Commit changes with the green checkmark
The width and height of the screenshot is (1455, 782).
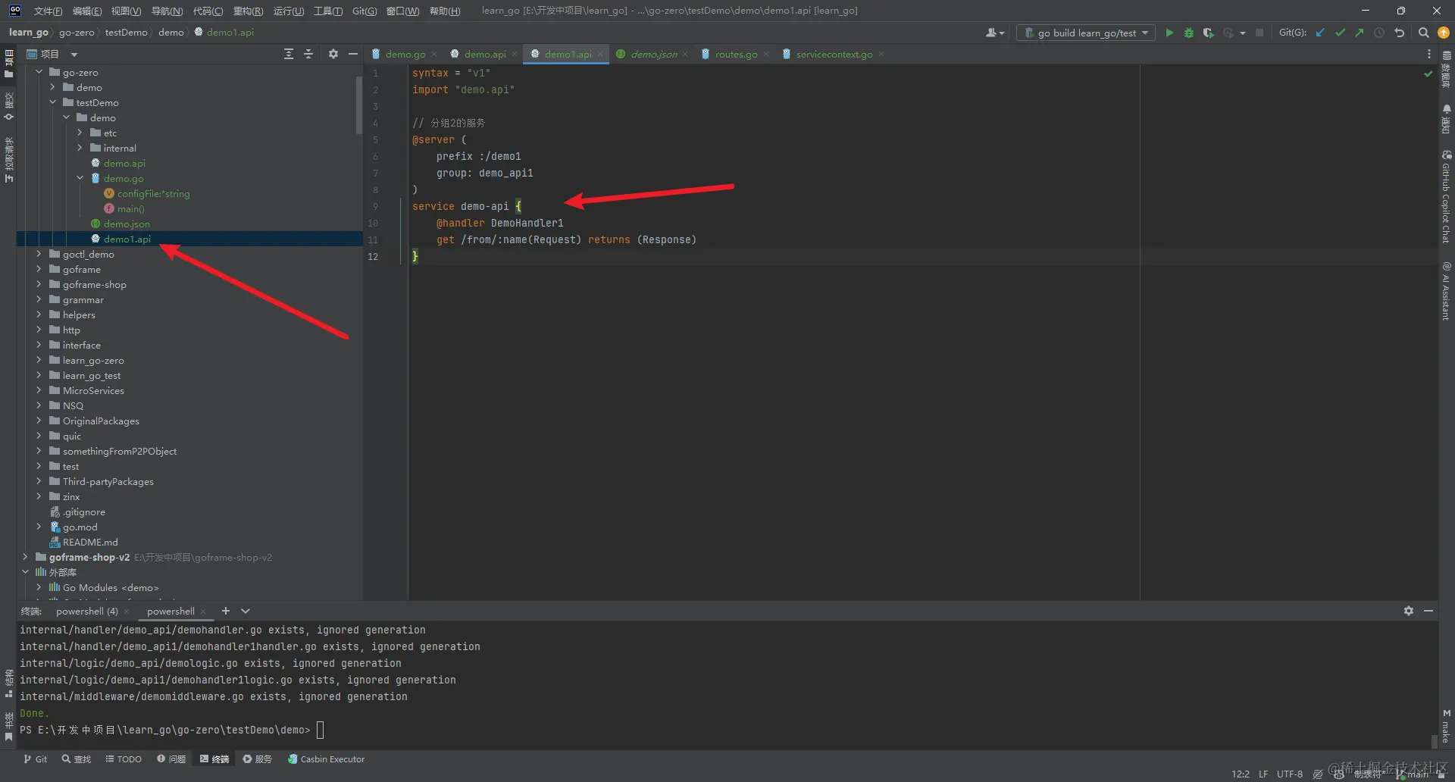click(1340, 33)
